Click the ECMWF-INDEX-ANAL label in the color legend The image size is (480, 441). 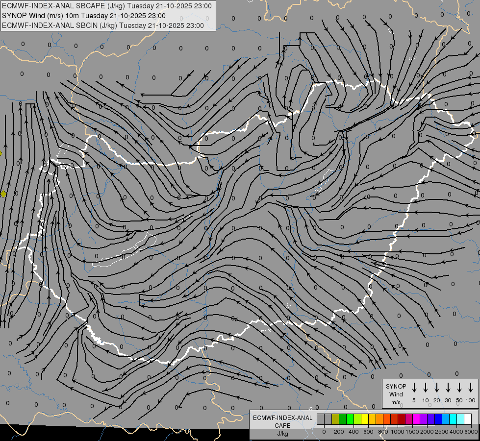click(x=282, y=418)
